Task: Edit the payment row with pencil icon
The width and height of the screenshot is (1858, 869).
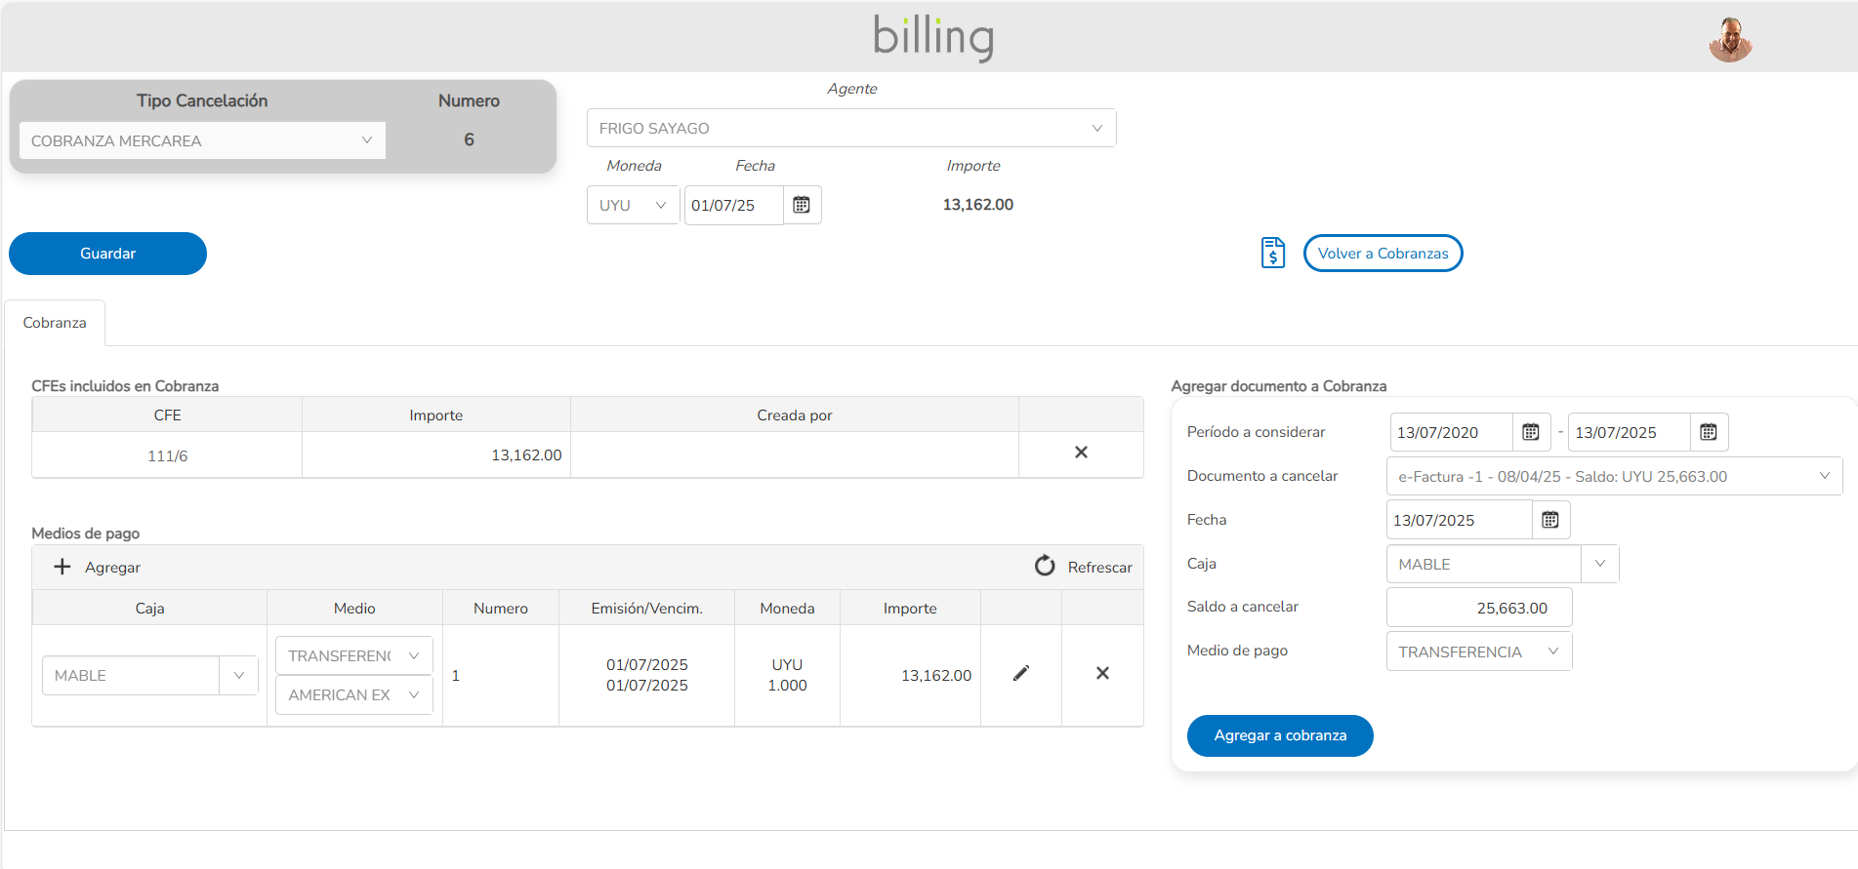Action: [1020, 674]
